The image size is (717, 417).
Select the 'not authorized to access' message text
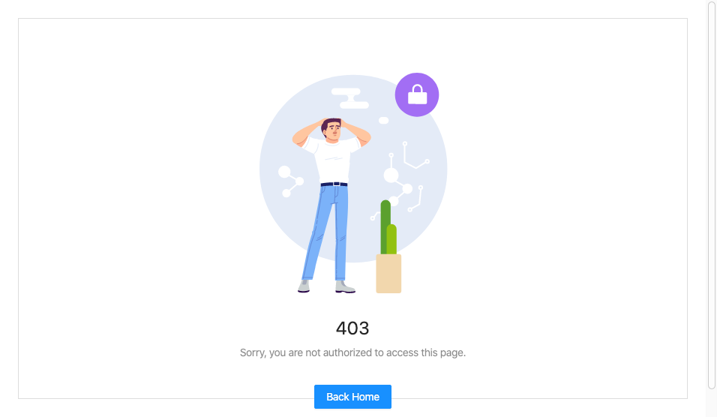tap(352, 352)
